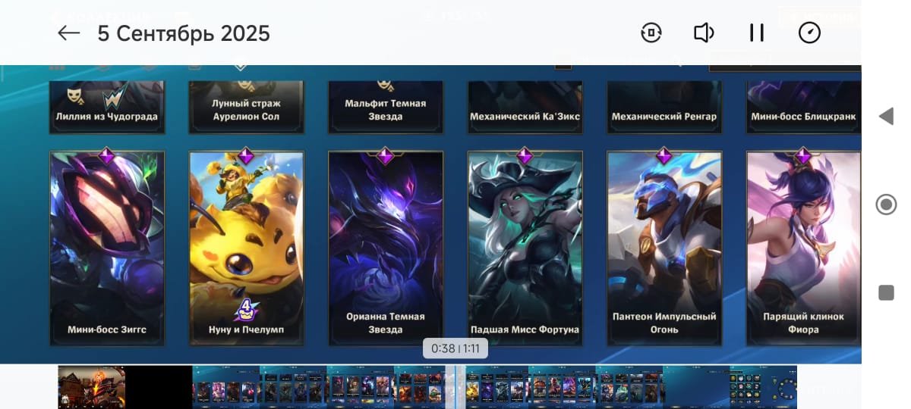This screenshot has width=911, height=409.
Task: Tap the Android recents square button
Action: 886,293
